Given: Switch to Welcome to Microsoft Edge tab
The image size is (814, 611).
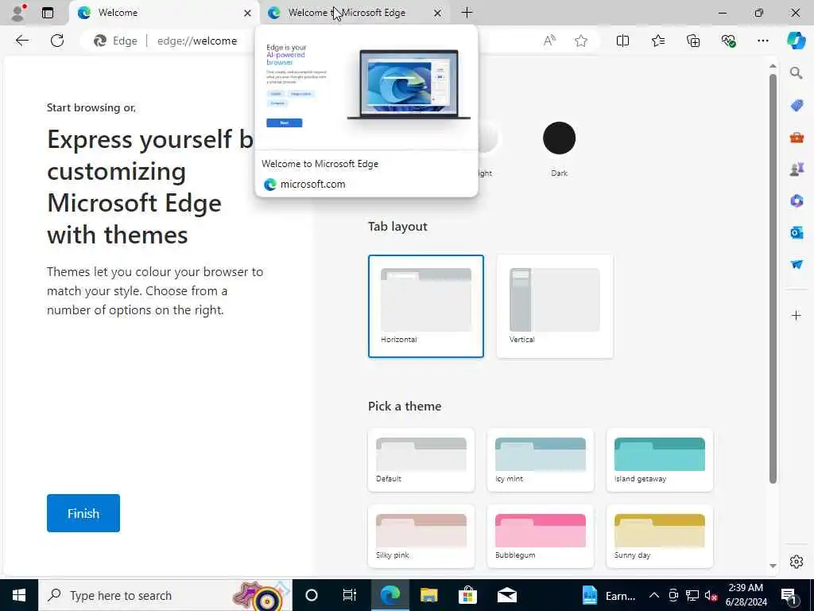Looking at the screenshot, I should 353,13.
